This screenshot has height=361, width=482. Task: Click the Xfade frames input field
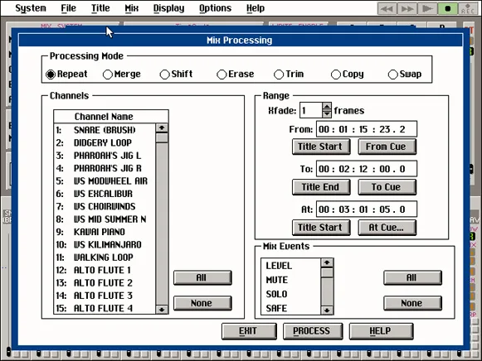click(311, 110)
